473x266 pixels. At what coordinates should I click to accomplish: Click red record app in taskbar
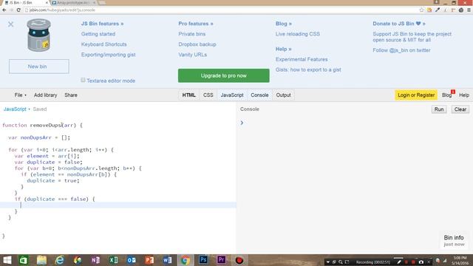239,260
